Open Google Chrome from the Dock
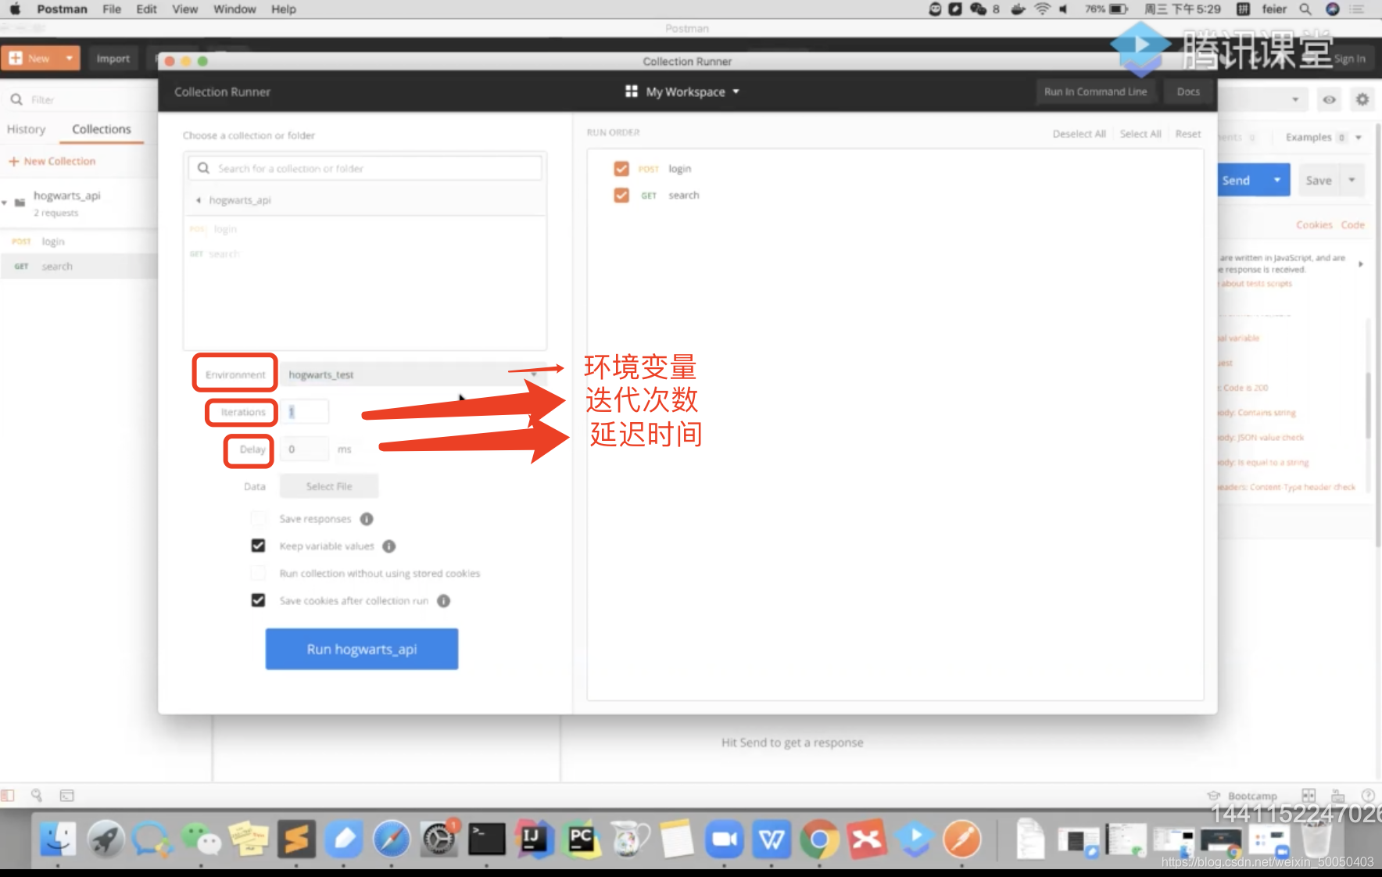 (819, 840)
